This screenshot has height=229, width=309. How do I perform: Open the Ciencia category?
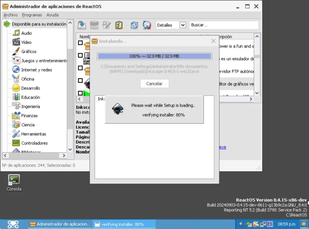(28, 125)
